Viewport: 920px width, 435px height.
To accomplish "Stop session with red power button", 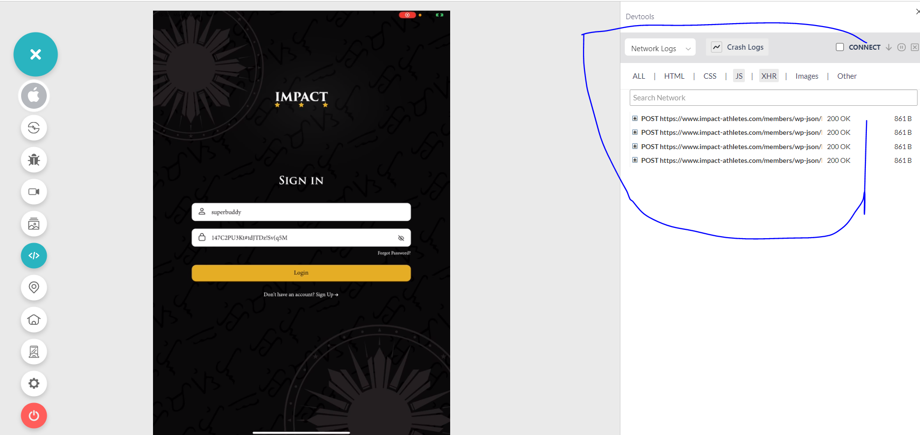I will tap(34, 416).
